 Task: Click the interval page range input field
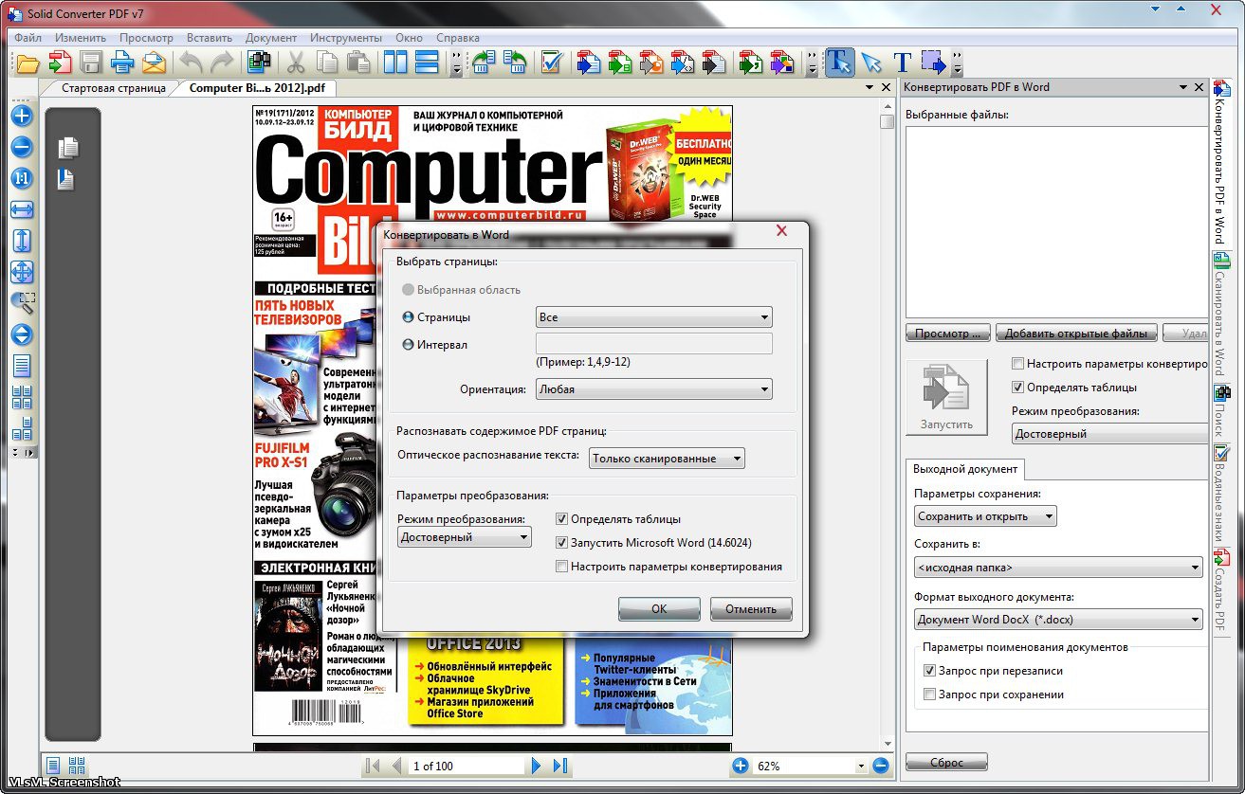(x=653, y=344)
